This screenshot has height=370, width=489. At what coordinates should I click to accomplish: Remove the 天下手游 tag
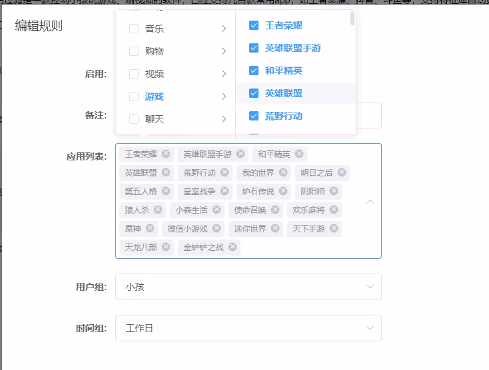[334, 228]
